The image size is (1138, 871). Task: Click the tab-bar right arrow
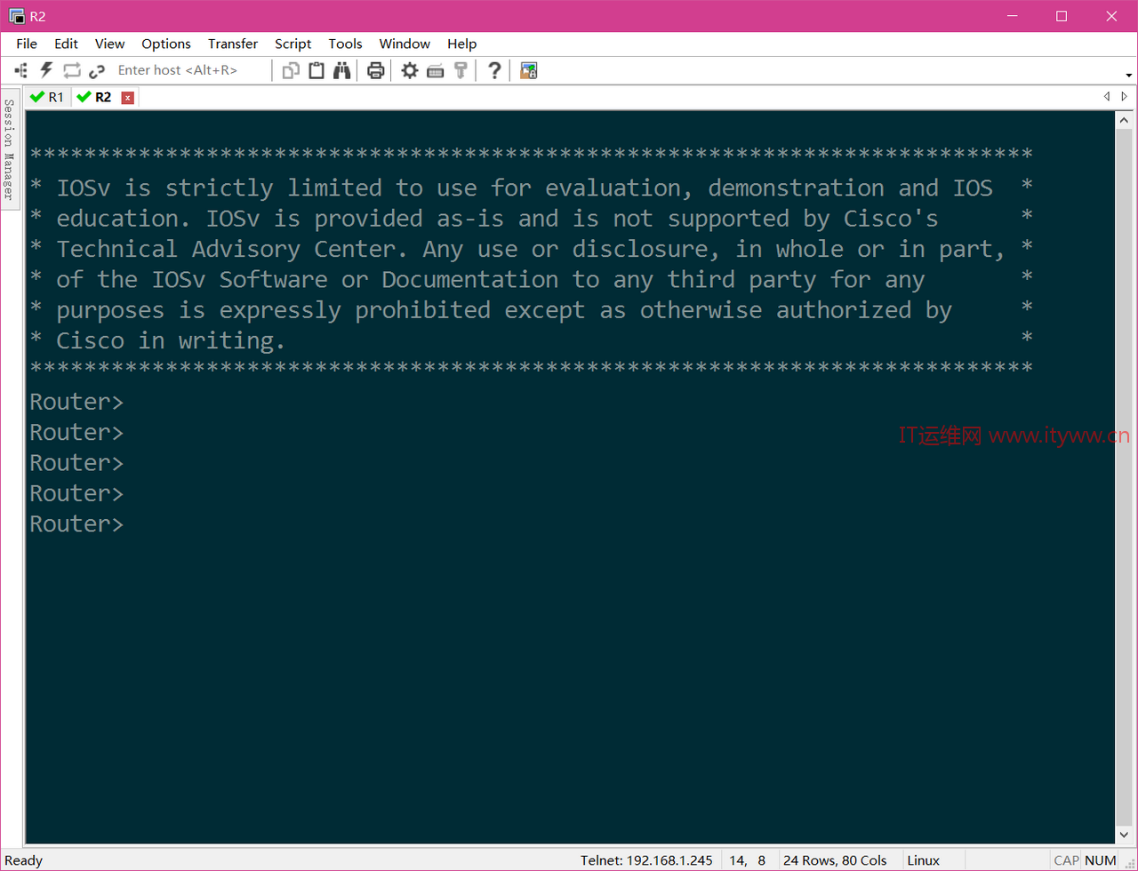pyautogui.click(x=1124, y=96)
